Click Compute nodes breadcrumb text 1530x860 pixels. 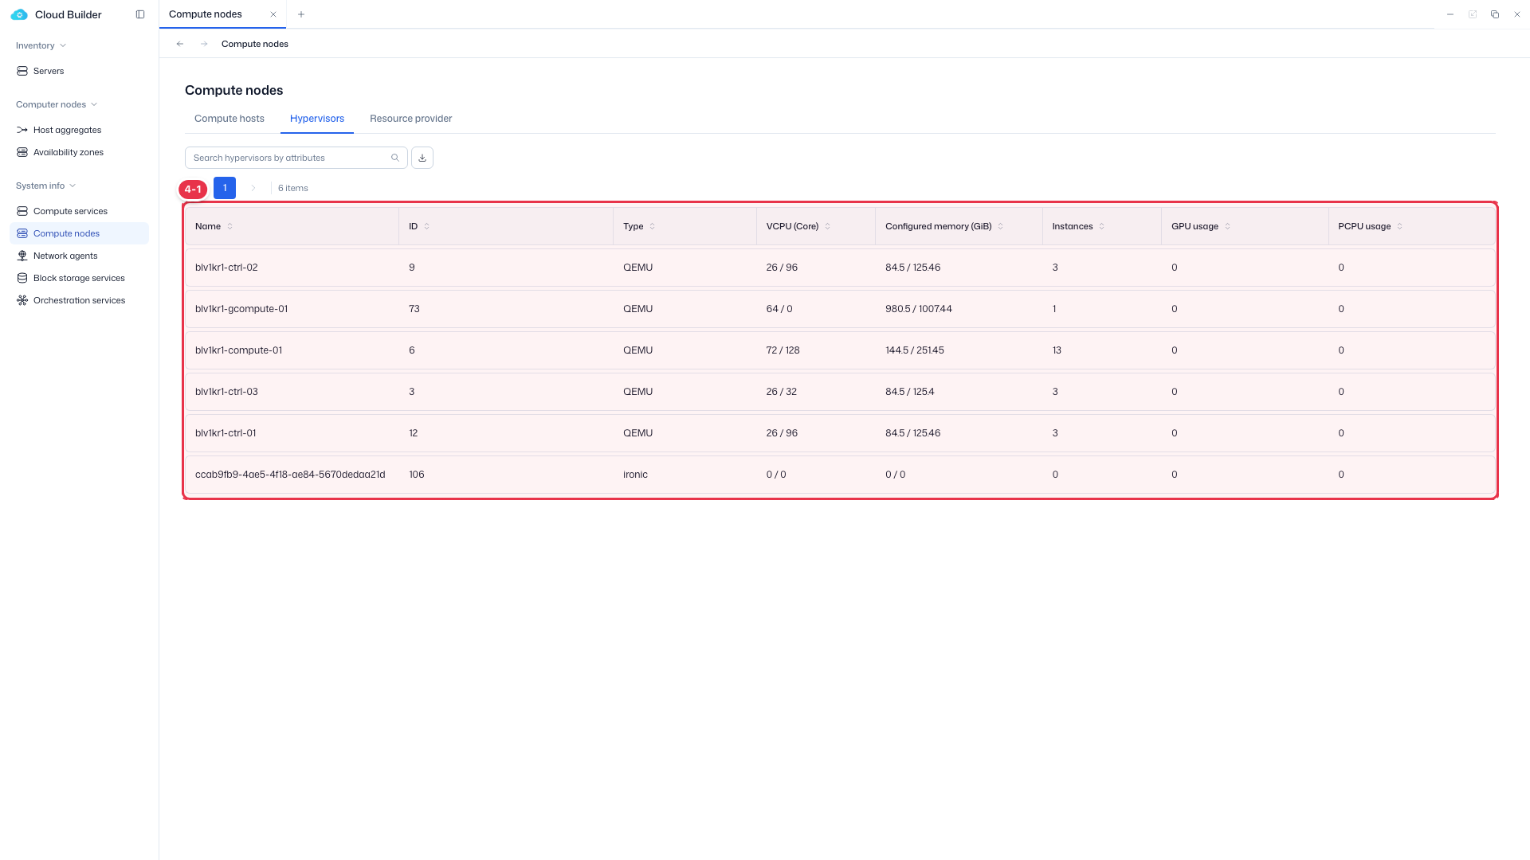(x=255, y=44)
